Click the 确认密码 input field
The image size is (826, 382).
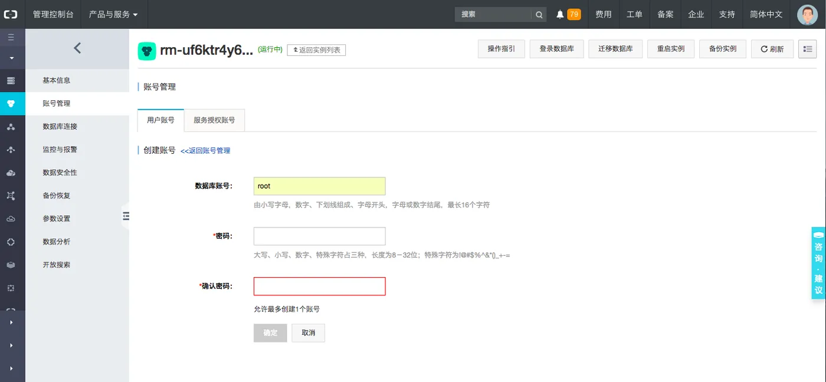pos(319,286)
